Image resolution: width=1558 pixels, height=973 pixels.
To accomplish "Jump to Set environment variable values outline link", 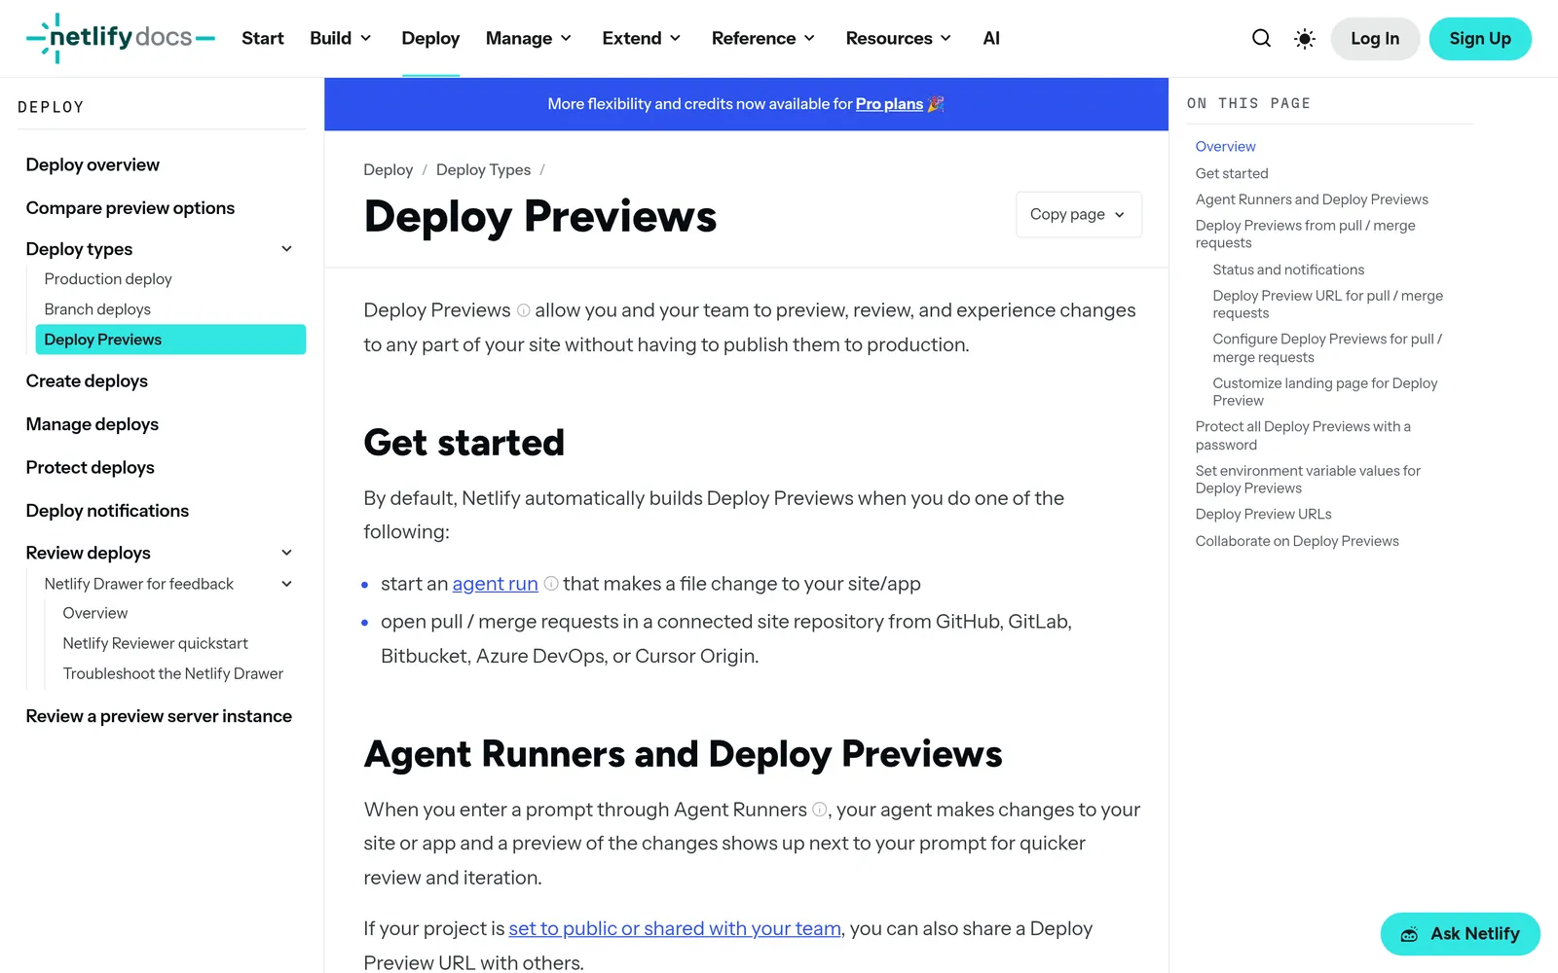I will (1308, 480).
